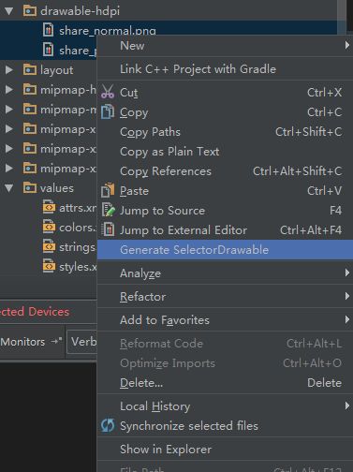Choose Generate SelectorDrawable

[x=225, y=250]
